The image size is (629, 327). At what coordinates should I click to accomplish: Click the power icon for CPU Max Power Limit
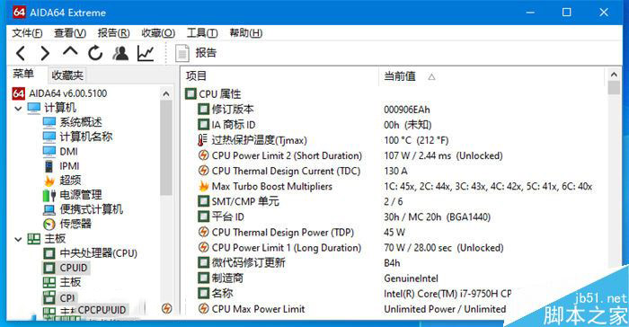(x=203, y=308)
